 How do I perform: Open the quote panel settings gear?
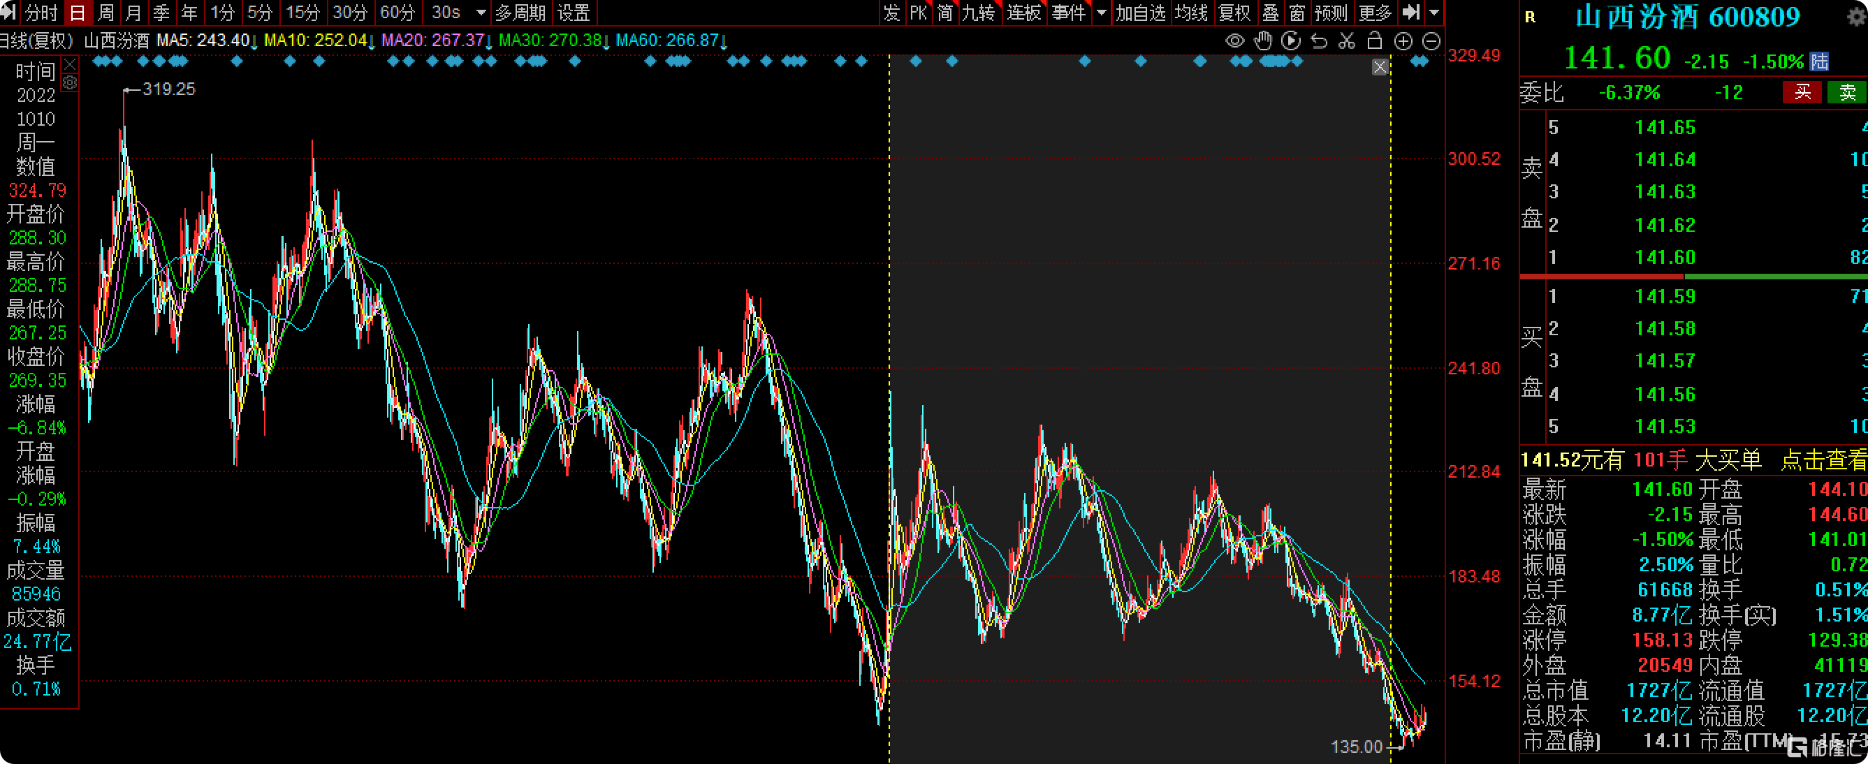tap(1858, 16)
